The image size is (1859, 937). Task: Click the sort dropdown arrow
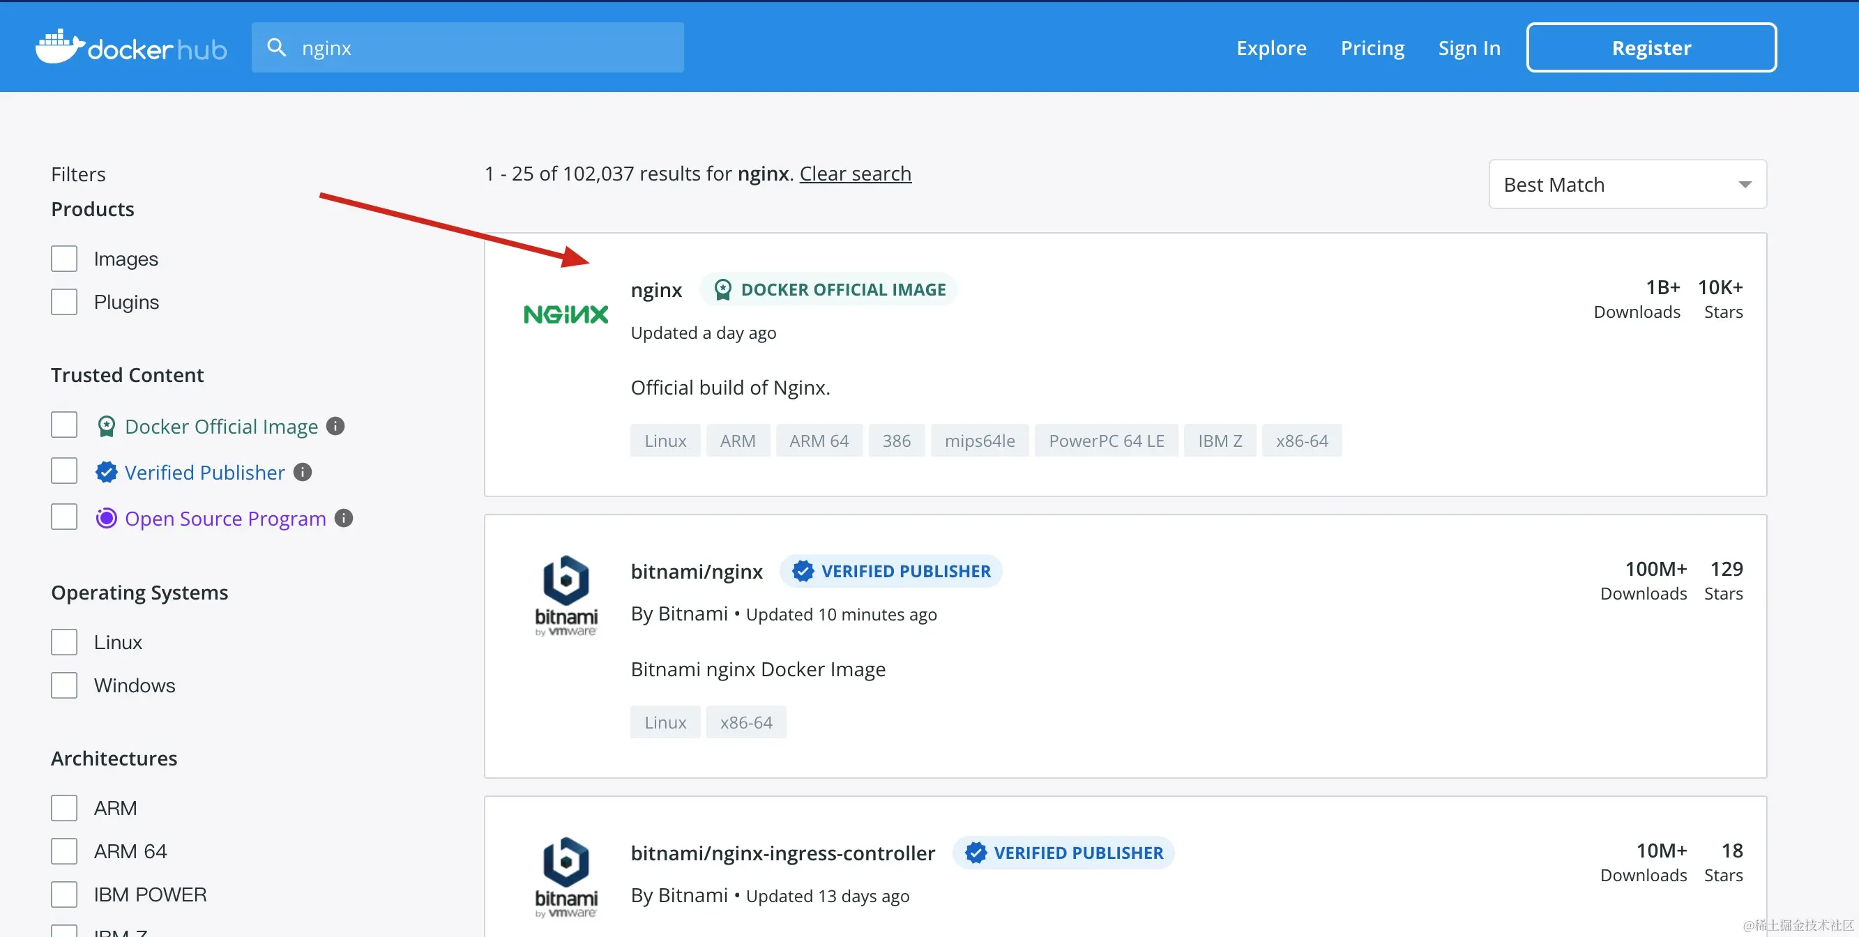pyautogui.click(x=1744, y=185)
